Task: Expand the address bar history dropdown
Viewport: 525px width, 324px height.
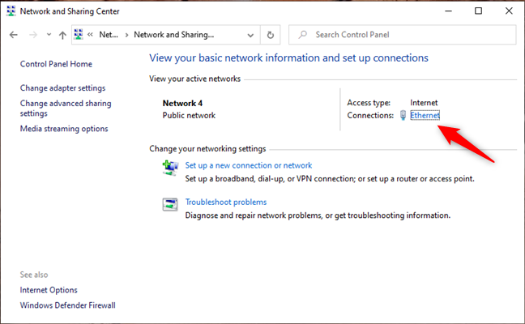Action: point(250,35)
